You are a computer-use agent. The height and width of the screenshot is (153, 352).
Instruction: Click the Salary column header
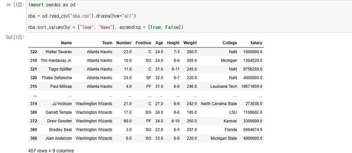click(256, 43)
